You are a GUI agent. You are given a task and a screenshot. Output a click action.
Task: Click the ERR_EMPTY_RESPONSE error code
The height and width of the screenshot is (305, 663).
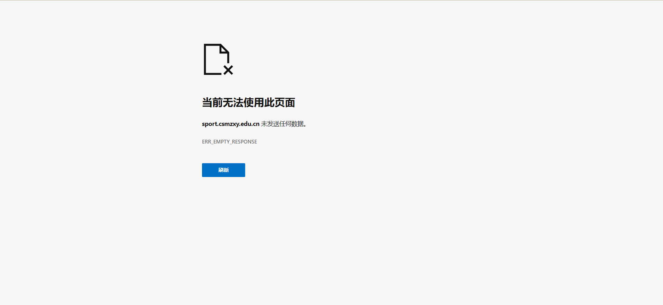click(229, 142)
